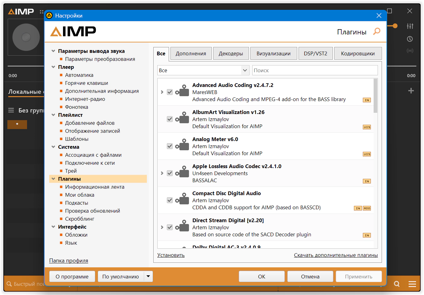Click the О программе button
The width and height of the screenshot is (424, 295).
click(72, 277)
